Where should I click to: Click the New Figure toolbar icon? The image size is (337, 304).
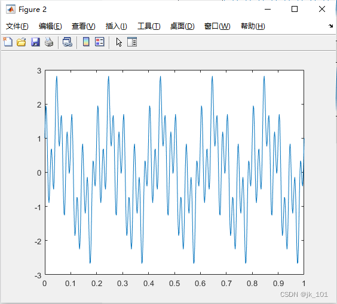tap(8, 42)
